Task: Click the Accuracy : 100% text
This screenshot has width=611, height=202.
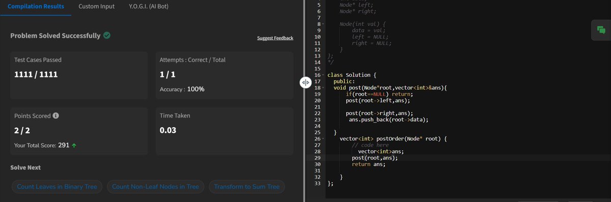Action: (182, 89)
